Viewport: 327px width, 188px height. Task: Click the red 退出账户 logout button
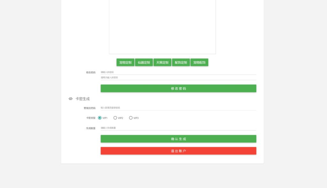click(178, 151)
